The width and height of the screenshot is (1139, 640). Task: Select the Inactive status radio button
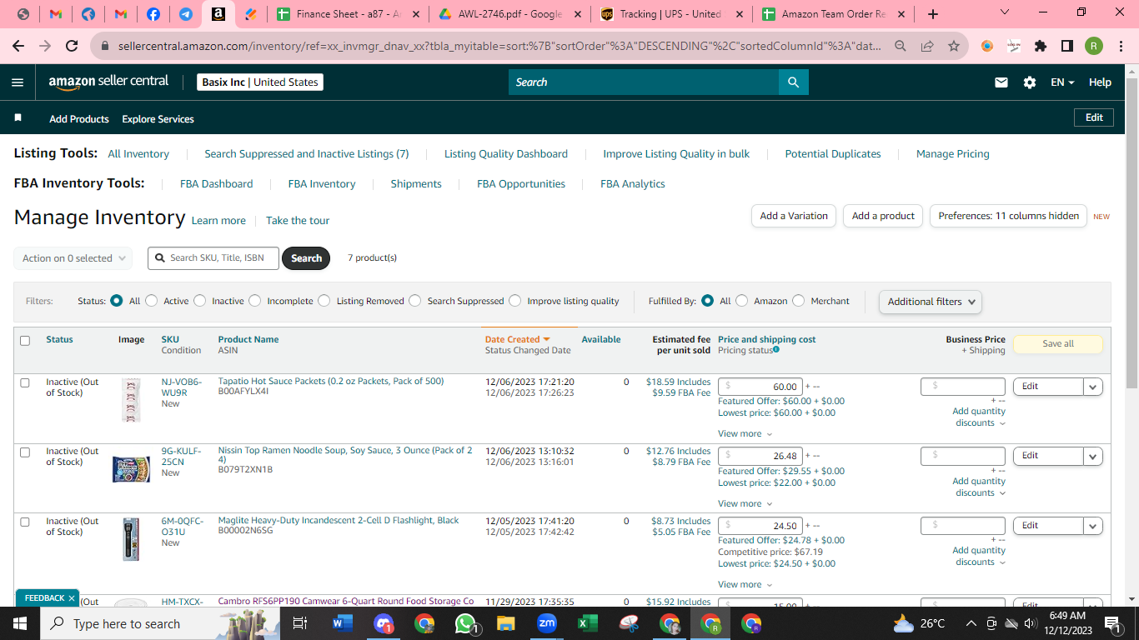coord(199,301)
